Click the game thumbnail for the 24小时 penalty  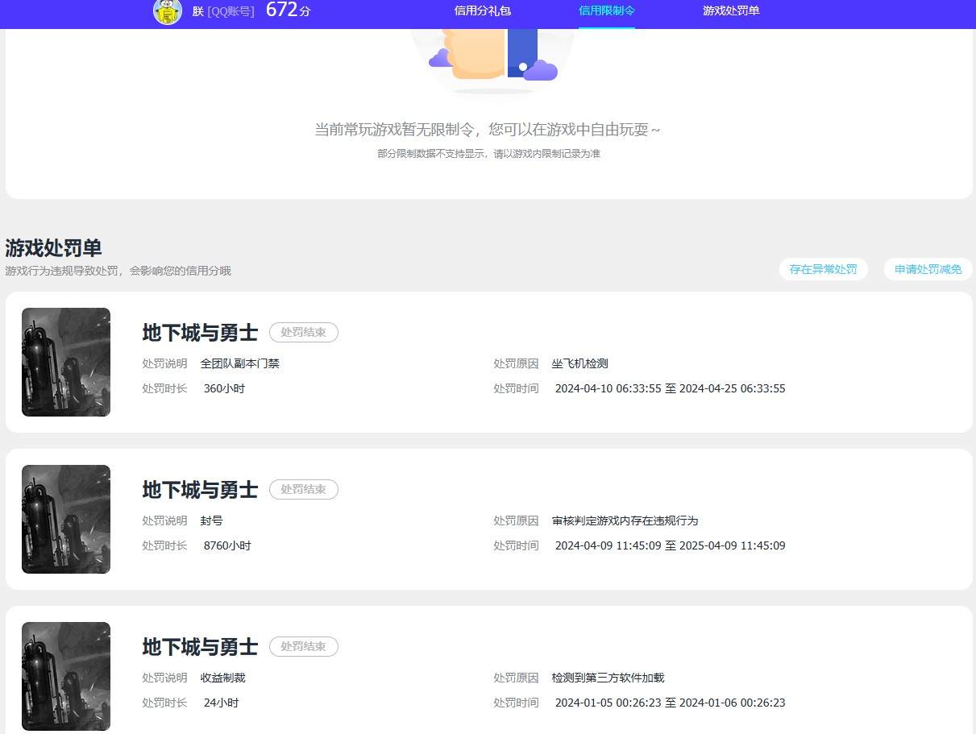(66, 677)
